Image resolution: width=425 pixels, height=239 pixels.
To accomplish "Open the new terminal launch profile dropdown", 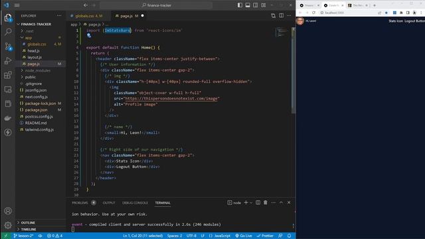I will point(251,202).
